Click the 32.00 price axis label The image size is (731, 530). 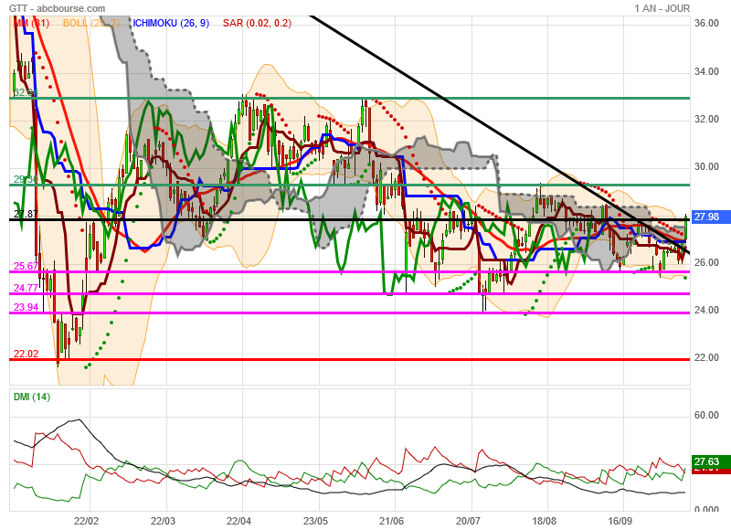pos(706,119)
